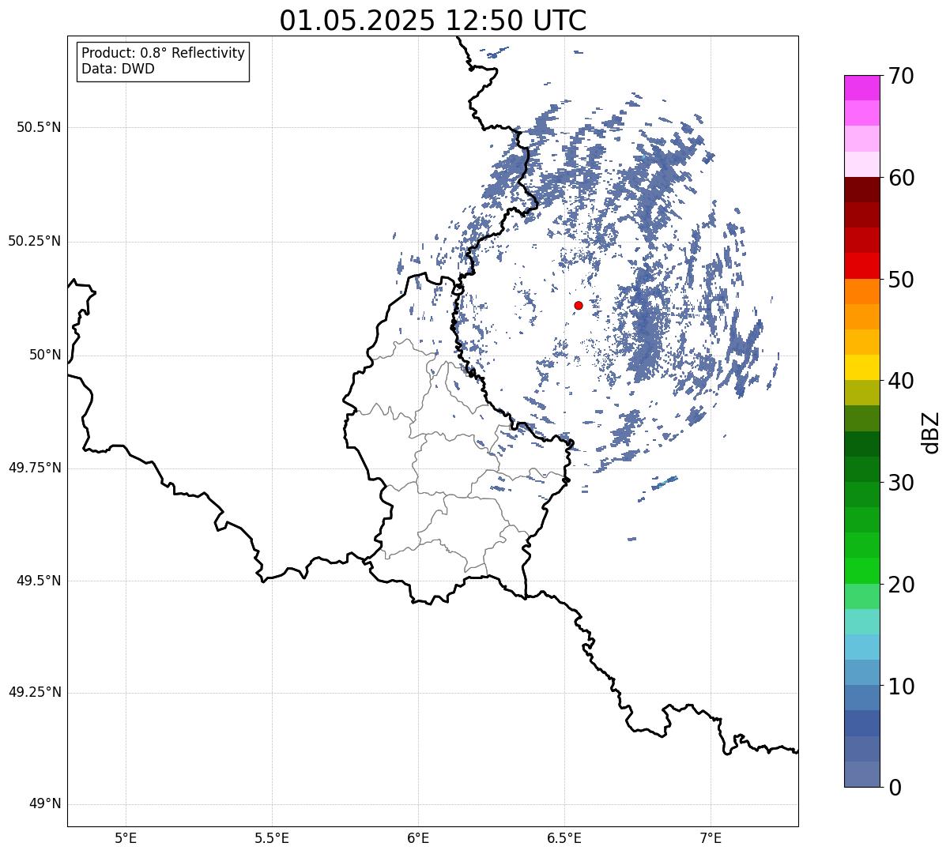The height and width of the screenshot is (854, 950).
Task: Click the Product: 0.8° Reflectivity label
Action: [164, 53]
